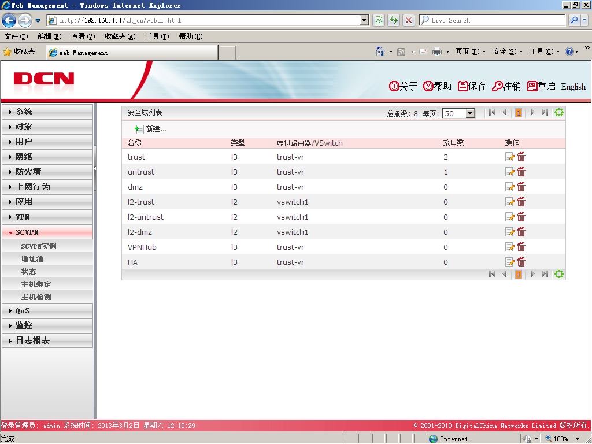This screenshot has width=592, height=444.
Task: Delete the HA zone entry
Action: tap(521, 262)
